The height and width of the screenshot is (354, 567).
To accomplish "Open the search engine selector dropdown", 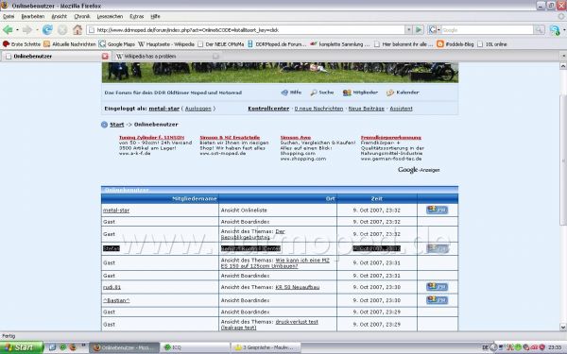I will 434,30.
